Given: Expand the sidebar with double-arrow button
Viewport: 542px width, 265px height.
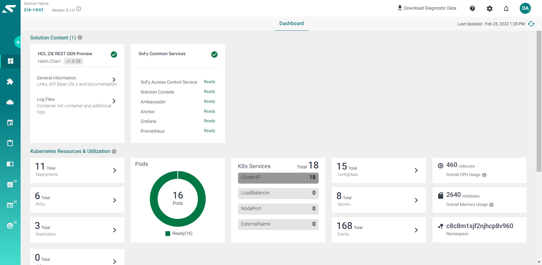Looking at the screenshot, I should (x=18, y=42).
